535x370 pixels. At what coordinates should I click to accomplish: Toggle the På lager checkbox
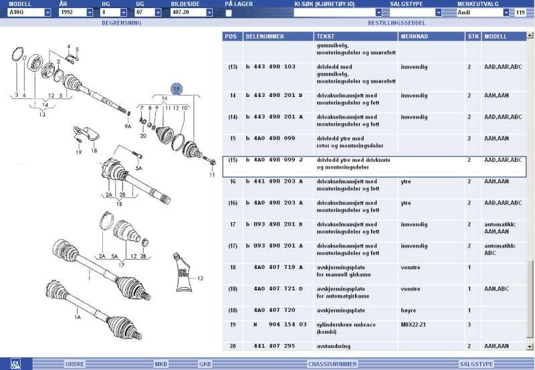[229, 13]
